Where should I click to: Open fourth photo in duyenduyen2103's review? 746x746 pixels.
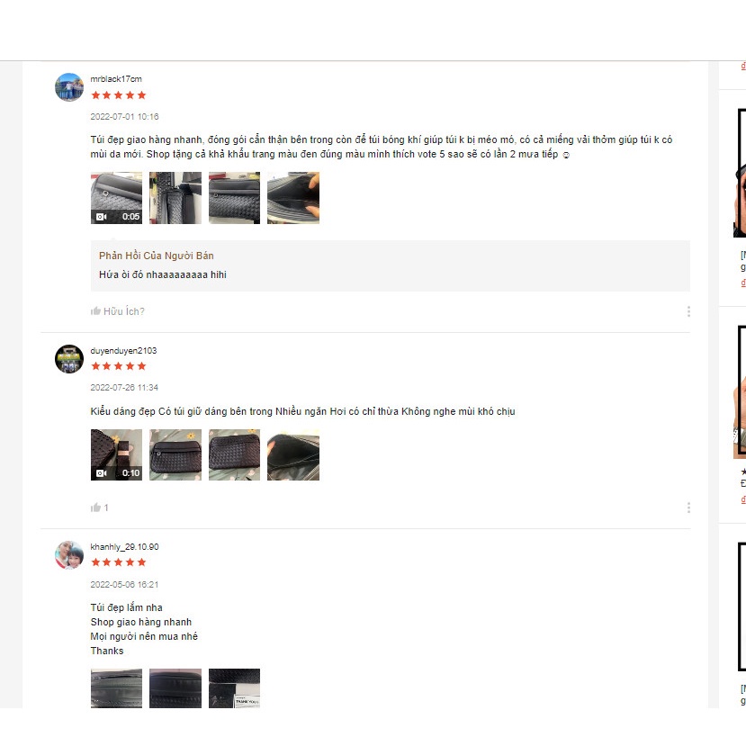293,454
